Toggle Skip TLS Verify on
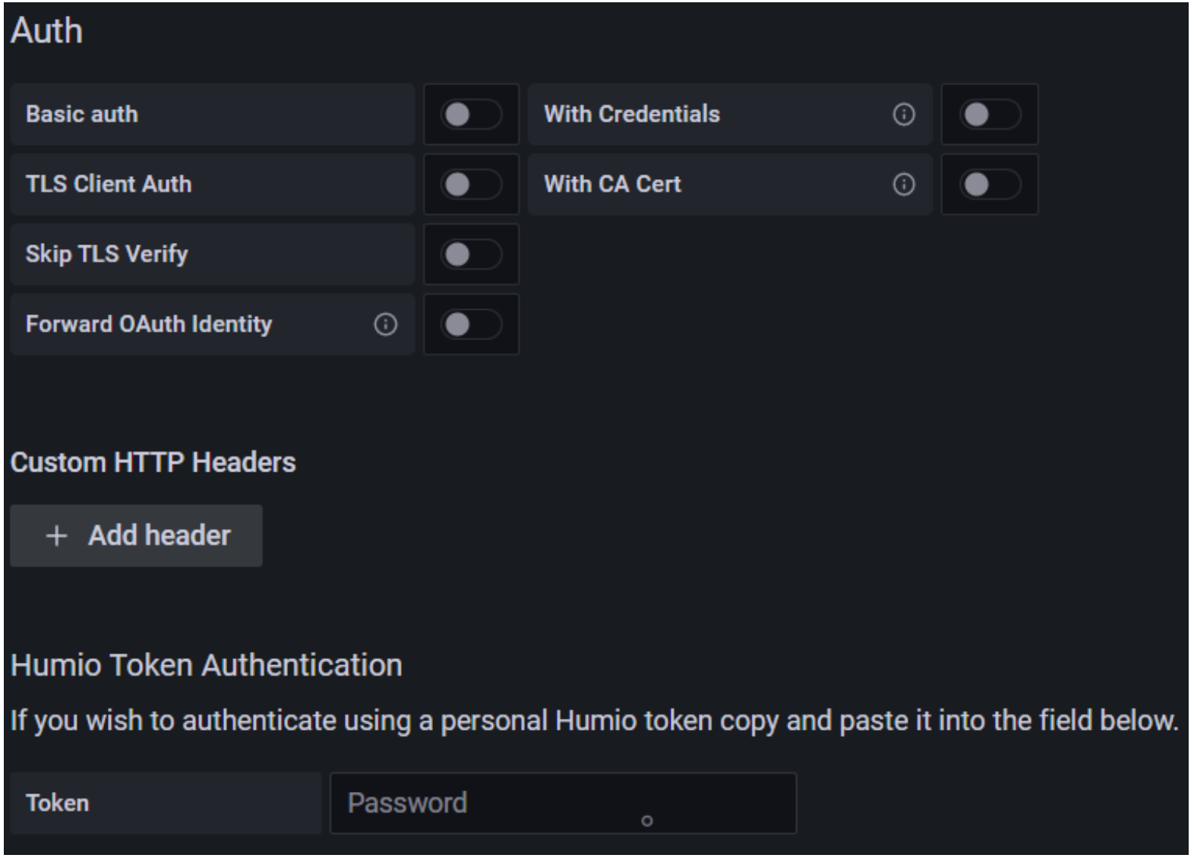Image resolution: width=1194 pixels, height=858 pixels. point(471,254)
